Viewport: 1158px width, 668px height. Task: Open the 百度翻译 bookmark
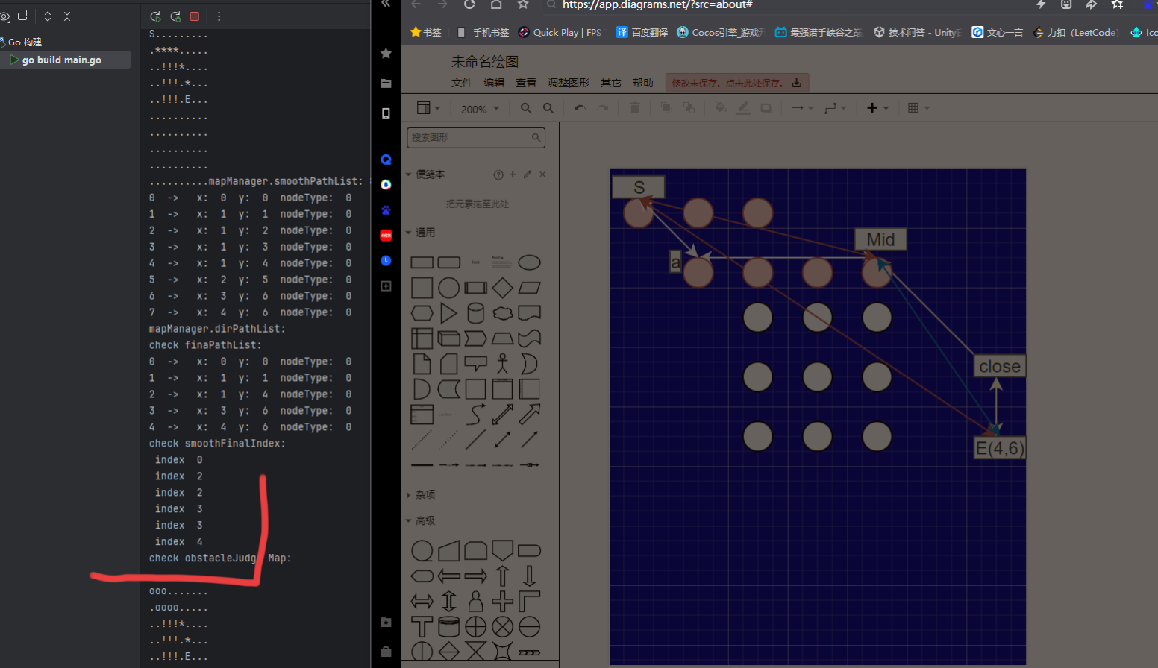(642, 32)
